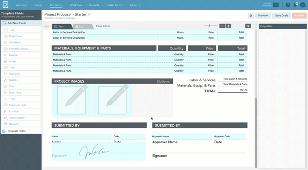Screen dimensions: 308x170
Task: Open the help question mark icon
Action: [288, 5]
